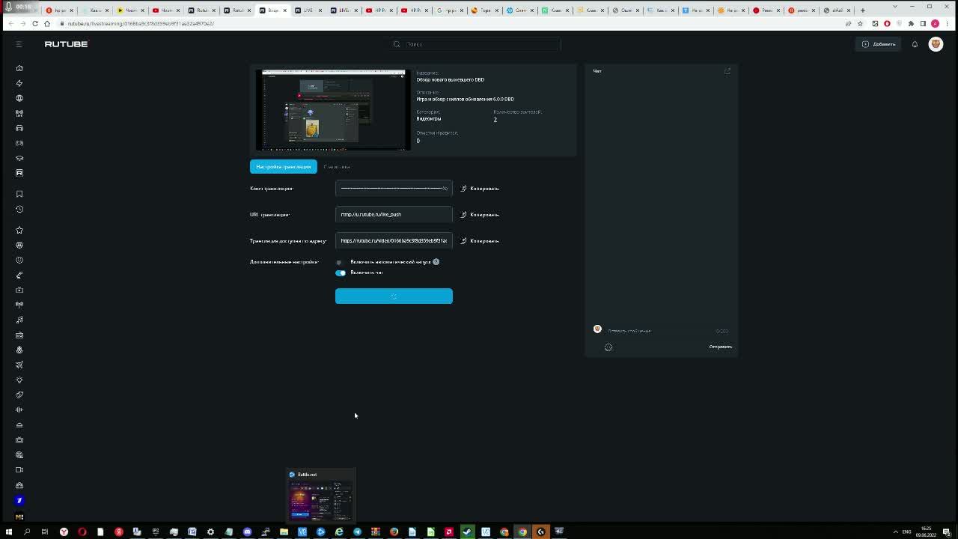
Task: Open the star favorites icon in sidebar
Action: [x=19, y=230]
